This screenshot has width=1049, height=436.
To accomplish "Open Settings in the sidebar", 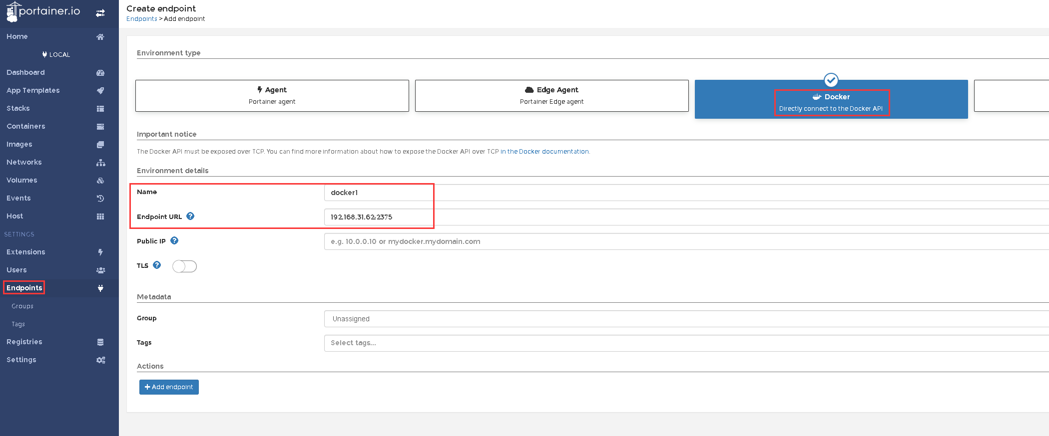I will [21, 360].
